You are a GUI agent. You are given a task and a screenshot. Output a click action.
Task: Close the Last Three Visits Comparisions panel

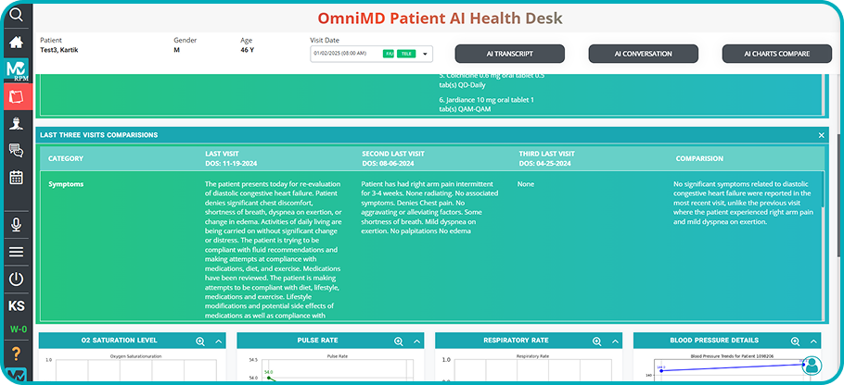click(x=822, y=135)
